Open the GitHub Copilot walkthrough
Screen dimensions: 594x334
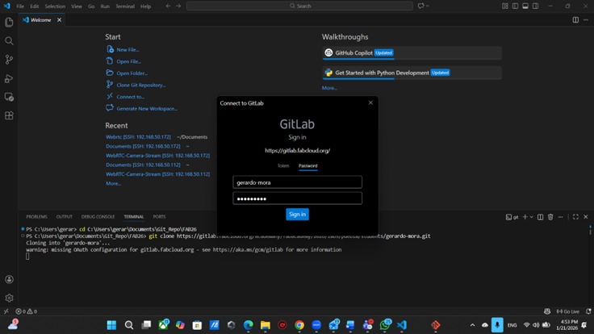click(x=412, y=53)
